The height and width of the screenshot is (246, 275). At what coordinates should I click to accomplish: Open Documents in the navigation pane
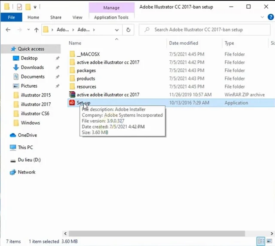coord(33,77)
